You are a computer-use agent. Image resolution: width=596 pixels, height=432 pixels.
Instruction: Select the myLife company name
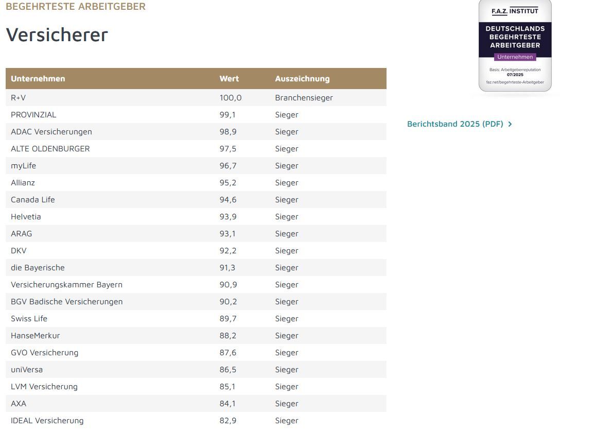(23, 166)
